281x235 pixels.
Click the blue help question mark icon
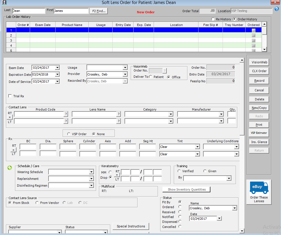[x=277, y=9]
